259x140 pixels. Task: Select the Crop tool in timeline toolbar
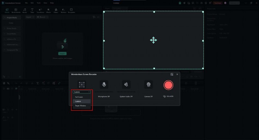(x=43, y=83)
